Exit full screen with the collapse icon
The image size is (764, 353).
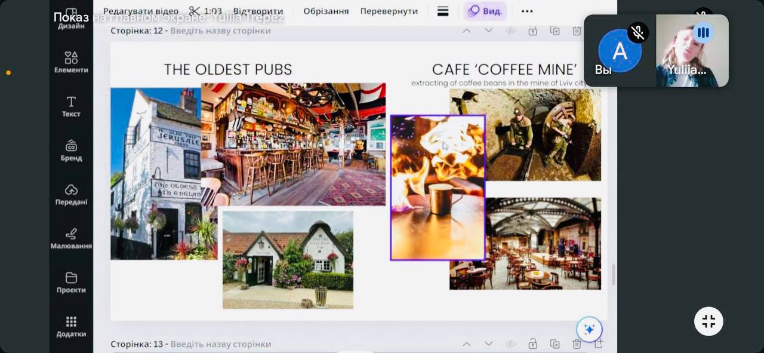coord(708,321)
